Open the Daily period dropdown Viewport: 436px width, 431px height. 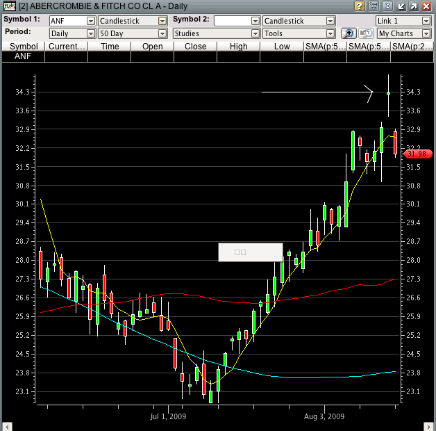pos(90,33)
